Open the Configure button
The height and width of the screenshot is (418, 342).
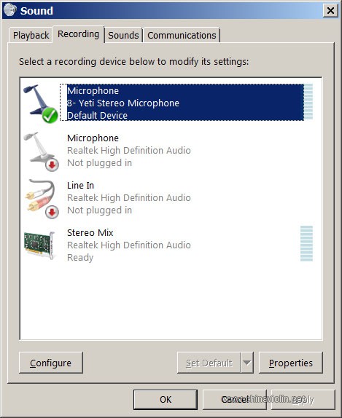pyautogui.click(x=51, y=363)
